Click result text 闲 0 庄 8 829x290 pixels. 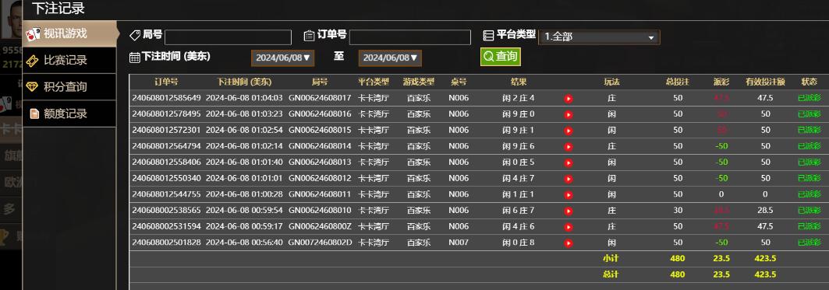518,243
